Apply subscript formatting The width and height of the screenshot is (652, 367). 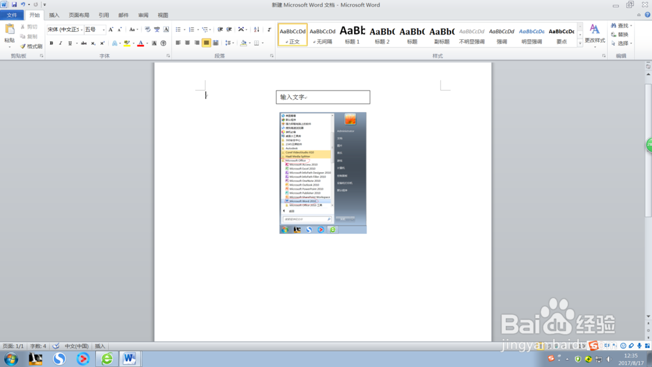coord(93,43)
